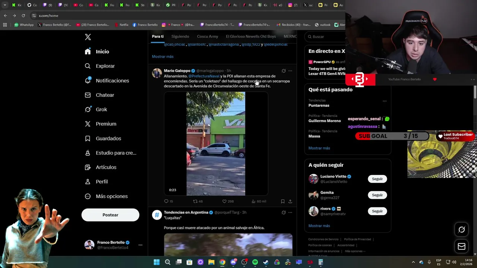Open the @PrefecturaNaval mention link

pos(204,76)
